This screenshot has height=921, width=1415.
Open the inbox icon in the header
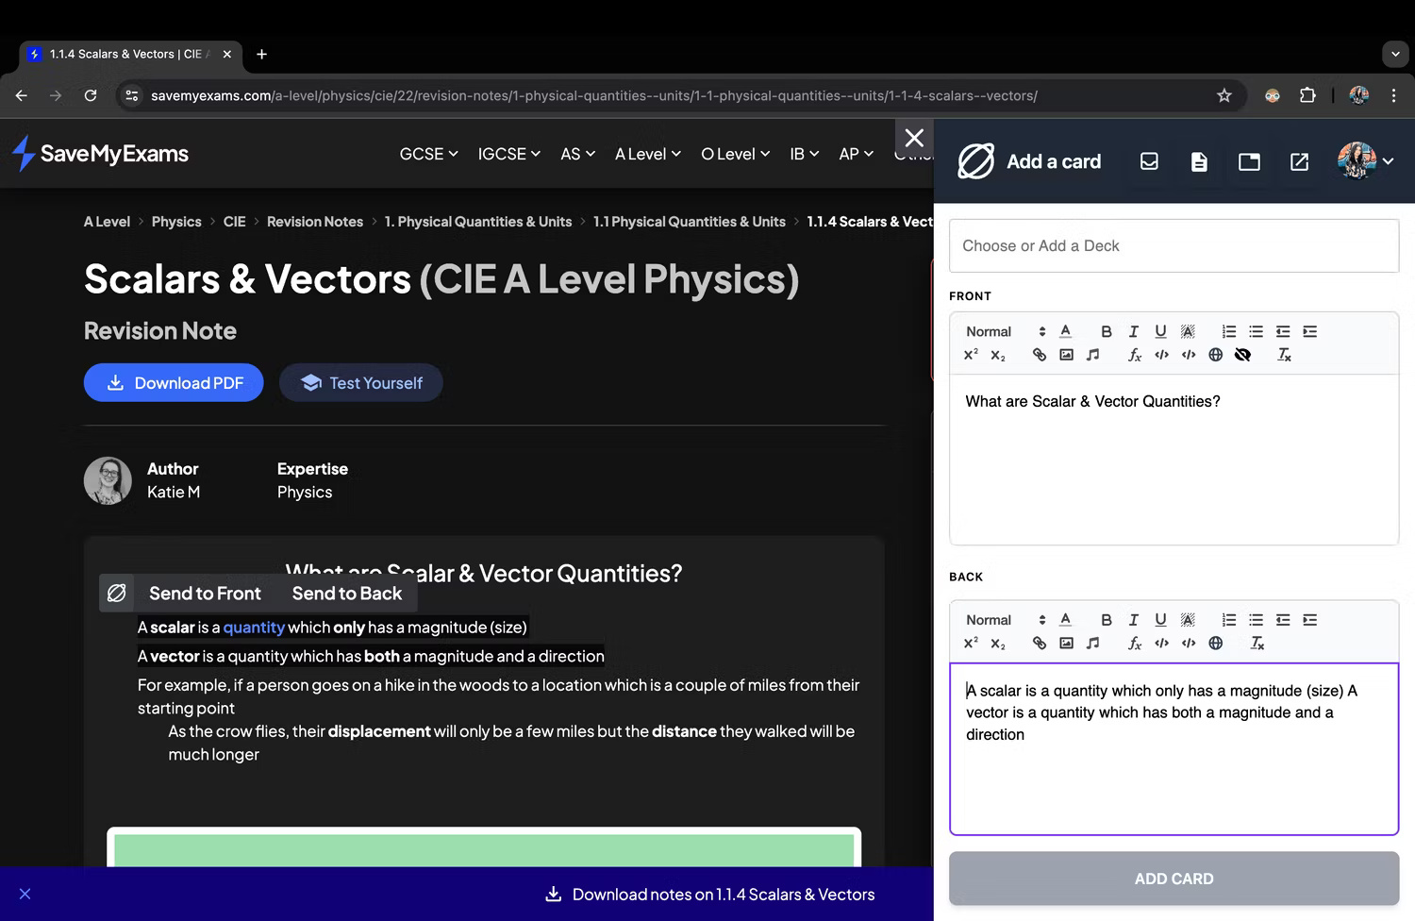[x=1149, y=161]
